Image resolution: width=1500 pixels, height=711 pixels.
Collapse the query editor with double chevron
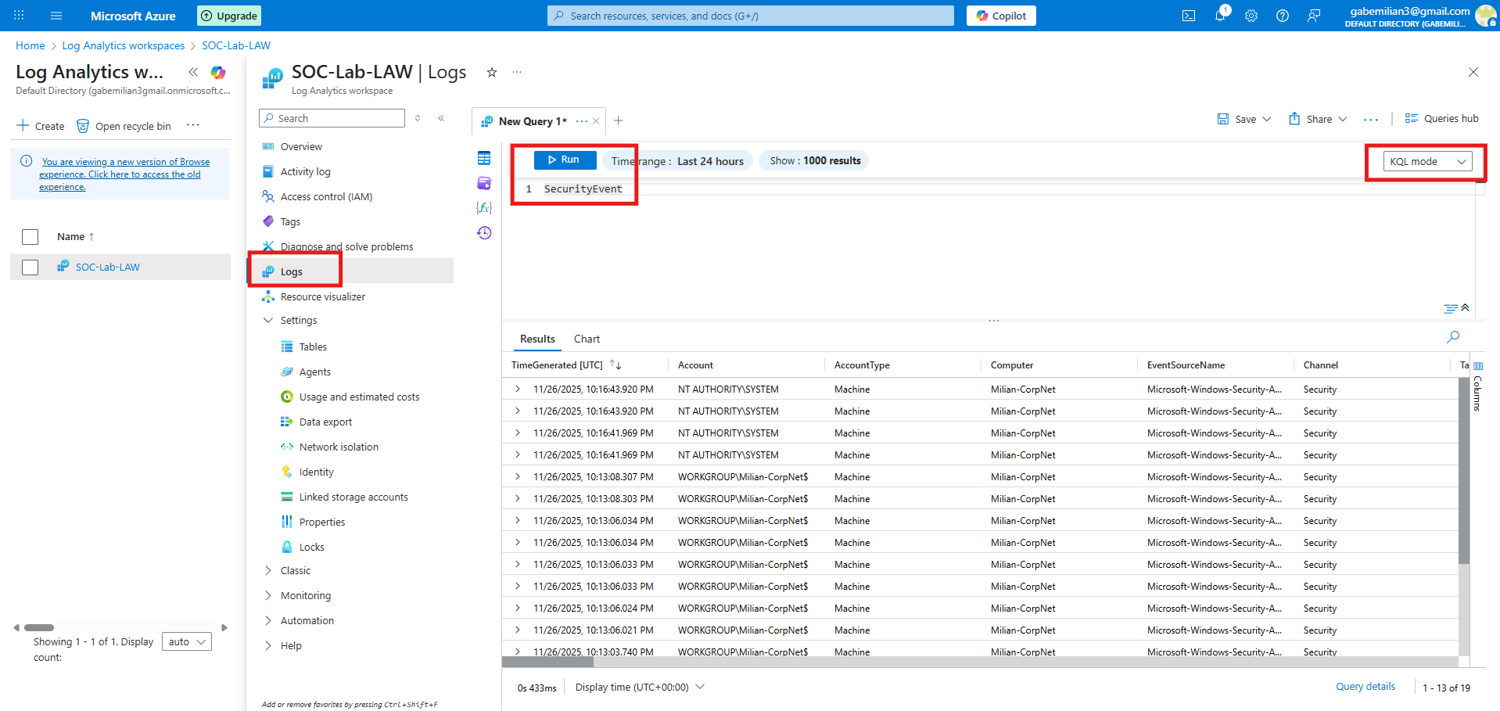(1465, 307)
